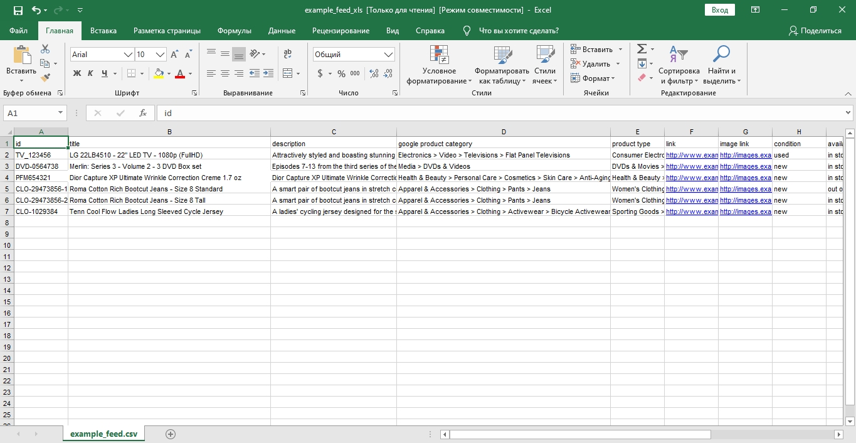Click the Cut scissors icon
The image size is (856, 443).
pyautogui.click(x=45, y=49)
